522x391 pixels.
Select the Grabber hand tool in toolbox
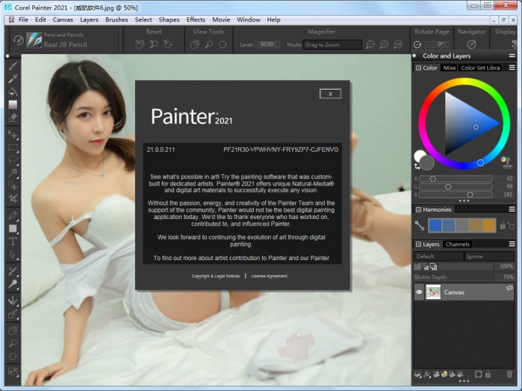point(13,330)
